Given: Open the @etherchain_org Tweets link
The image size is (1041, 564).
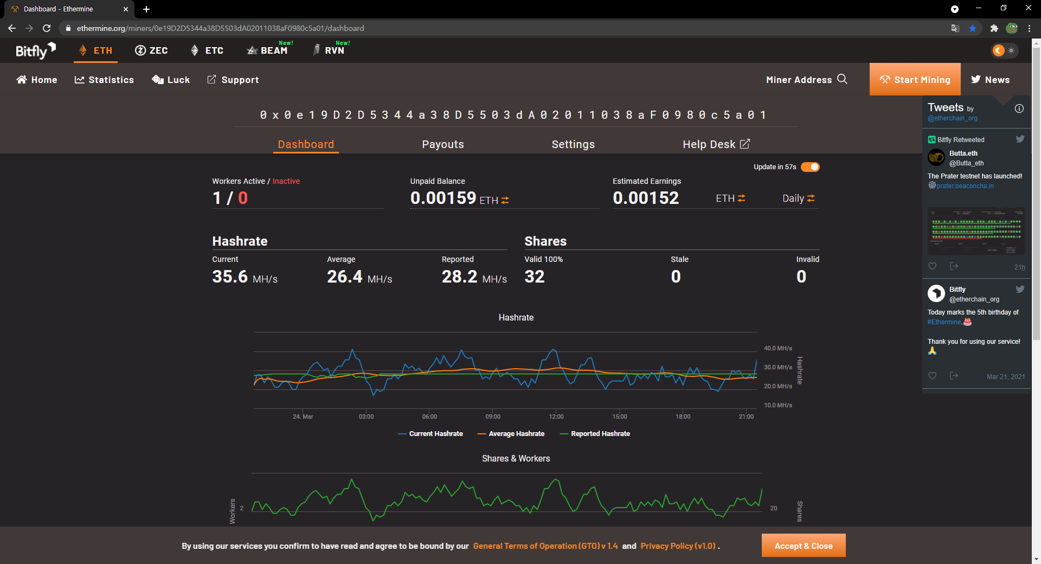Looking at the screenshot, I should (x=952, y=118).
